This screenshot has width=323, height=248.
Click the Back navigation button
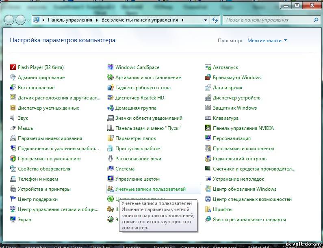click(x=9, y=20)
